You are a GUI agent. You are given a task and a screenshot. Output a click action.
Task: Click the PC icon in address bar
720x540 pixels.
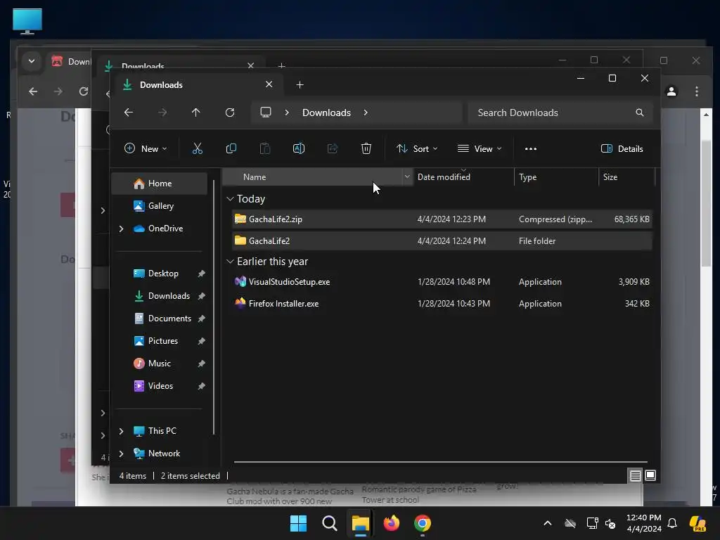click(265, 112)
